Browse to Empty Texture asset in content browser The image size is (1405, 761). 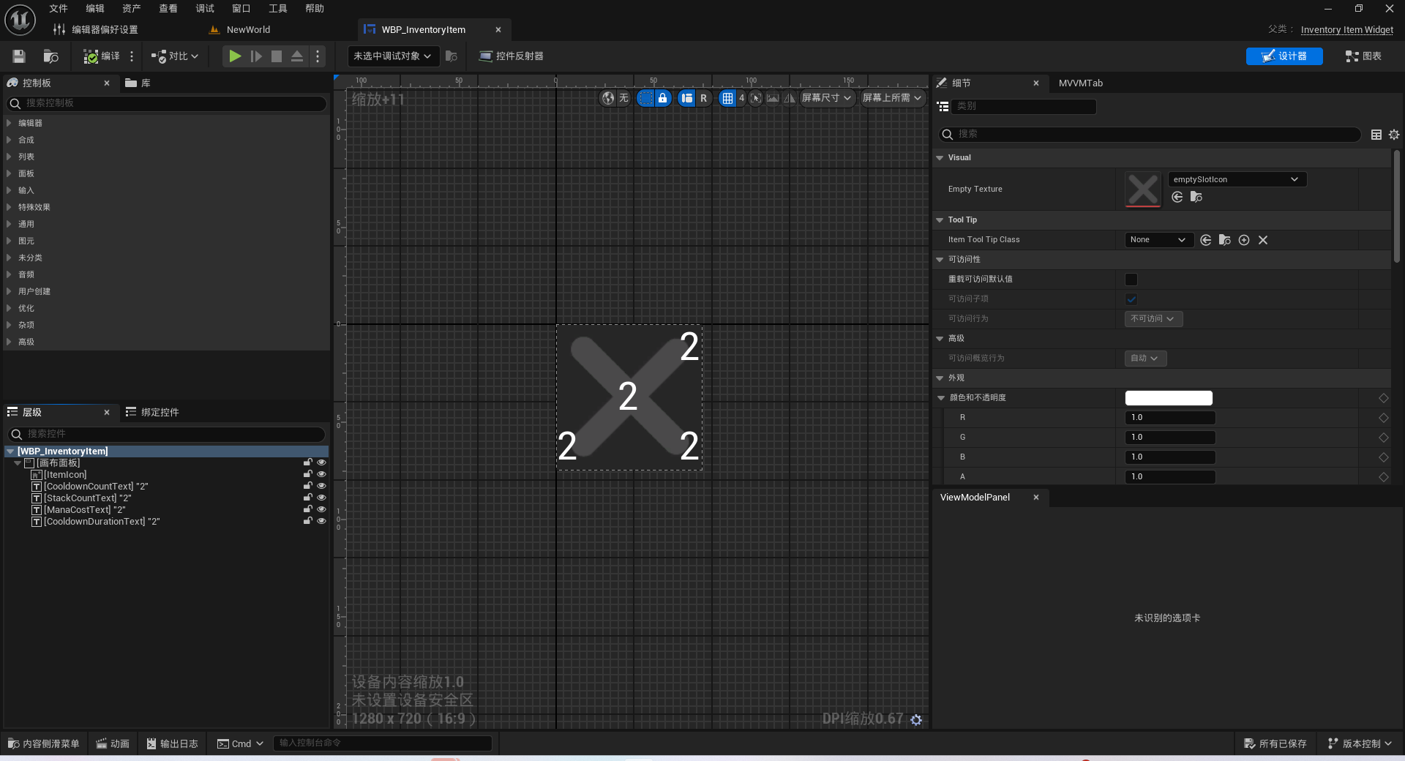pyautogui.click(x=1196, y=197)
